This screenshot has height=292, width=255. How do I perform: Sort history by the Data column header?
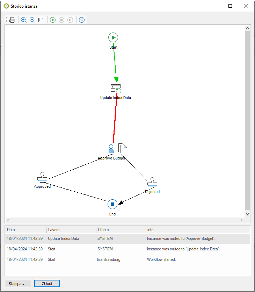point(26,230)
